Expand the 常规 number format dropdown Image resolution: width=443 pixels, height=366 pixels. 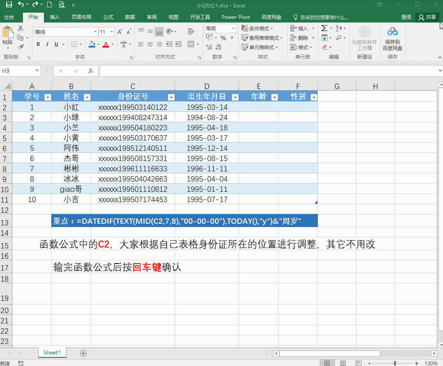(234, 29)
